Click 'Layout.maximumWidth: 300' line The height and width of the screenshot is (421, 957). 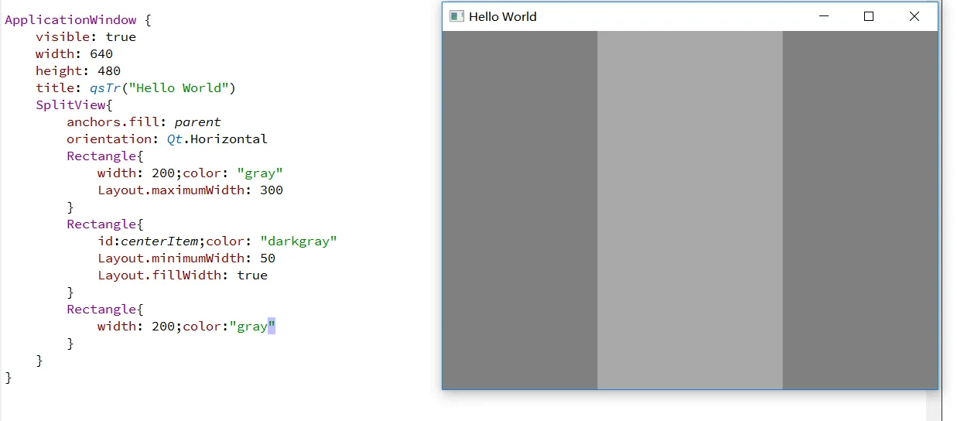point(190,190)
